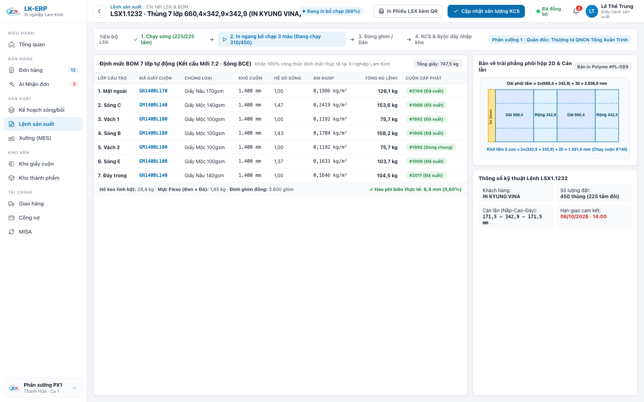This screenshot has width=644, height=402.
Task: Click the 2D flat box drawing
Action: (555, 118)
